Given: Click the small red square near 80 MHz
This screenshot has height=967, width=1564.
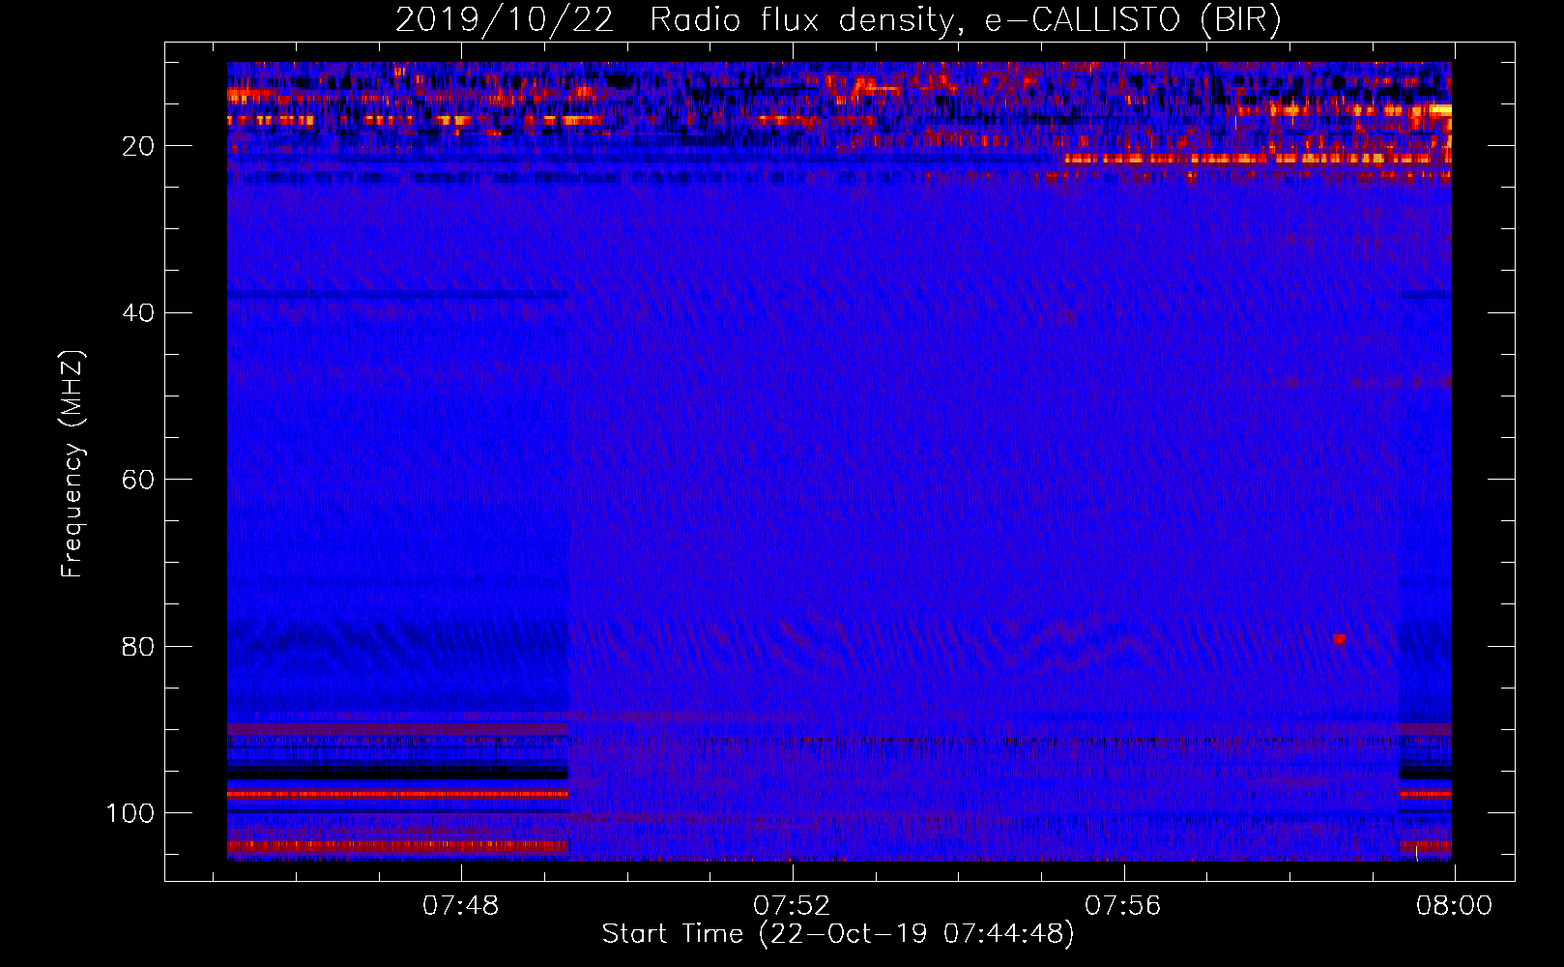Looking at the screenshot, I should coord(1339,639).
